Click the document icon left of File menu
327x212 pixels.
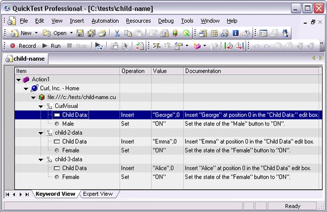pyautogui.click(x=12, y=21)
